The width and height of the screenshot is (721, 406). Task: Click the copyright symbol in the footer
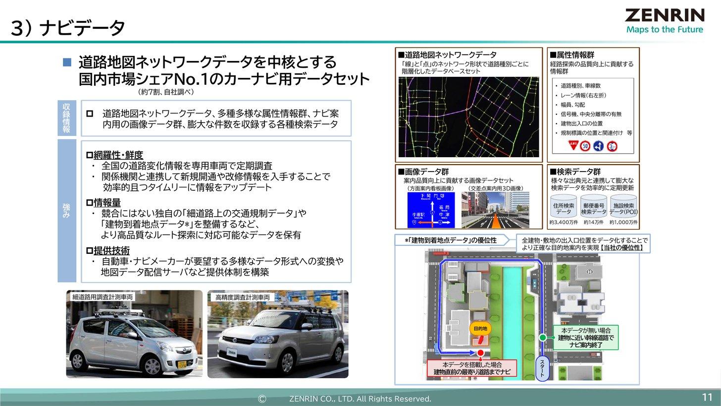point(262,399)
